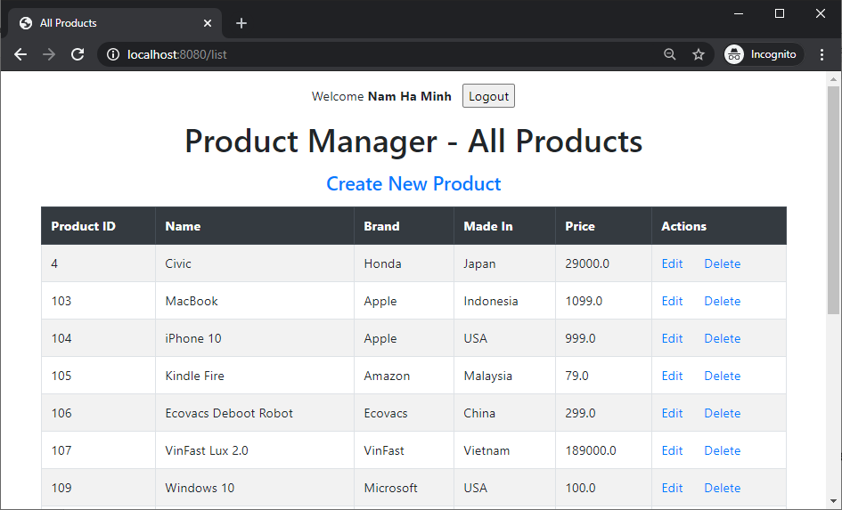Select the Japan cell
Screen dimensions: 842x510
click(505, 263)
